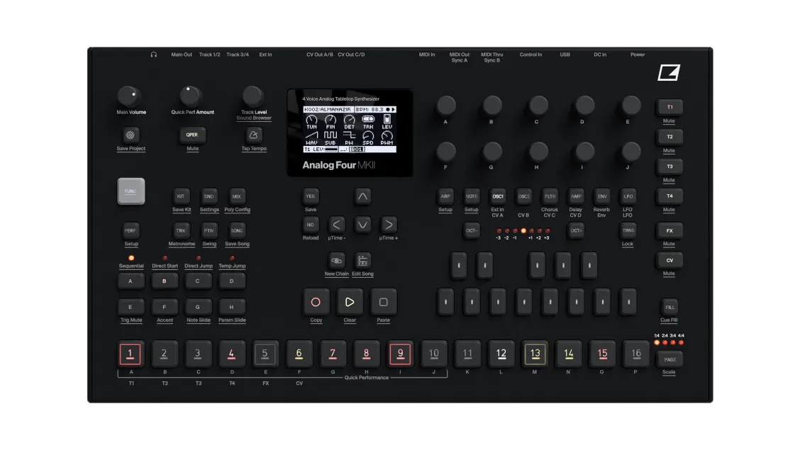Open the FLTR parameter page

pyautogui.click(x=550, y=196)
